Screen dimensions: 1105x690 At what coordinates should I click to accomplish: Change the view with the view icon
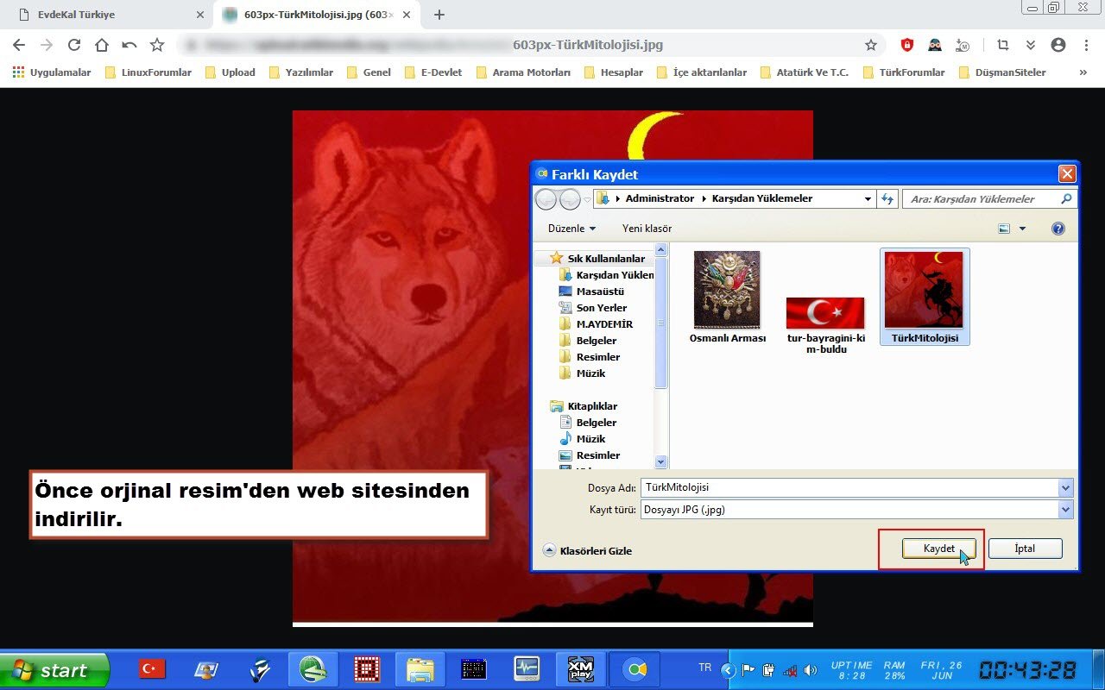[x=1004, y=229]
